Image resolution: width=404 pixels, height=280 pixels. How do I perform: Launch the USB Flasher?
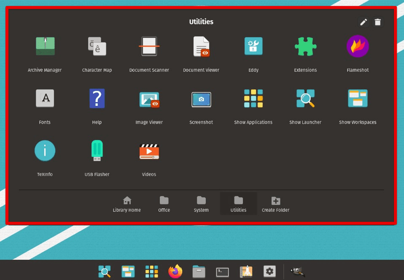click(97, 151)
